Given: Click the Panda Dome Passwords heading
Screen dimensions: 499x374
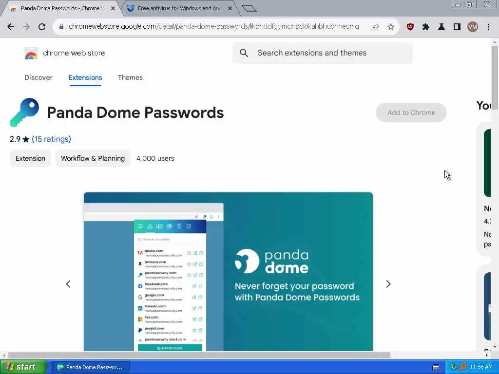Looking at the screenshot, I should [x=135, y=112].
